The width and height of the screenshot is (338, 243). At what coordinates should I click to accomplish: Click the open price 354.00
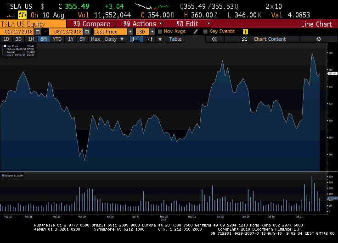pyautogui.click(x=159, y=15)
